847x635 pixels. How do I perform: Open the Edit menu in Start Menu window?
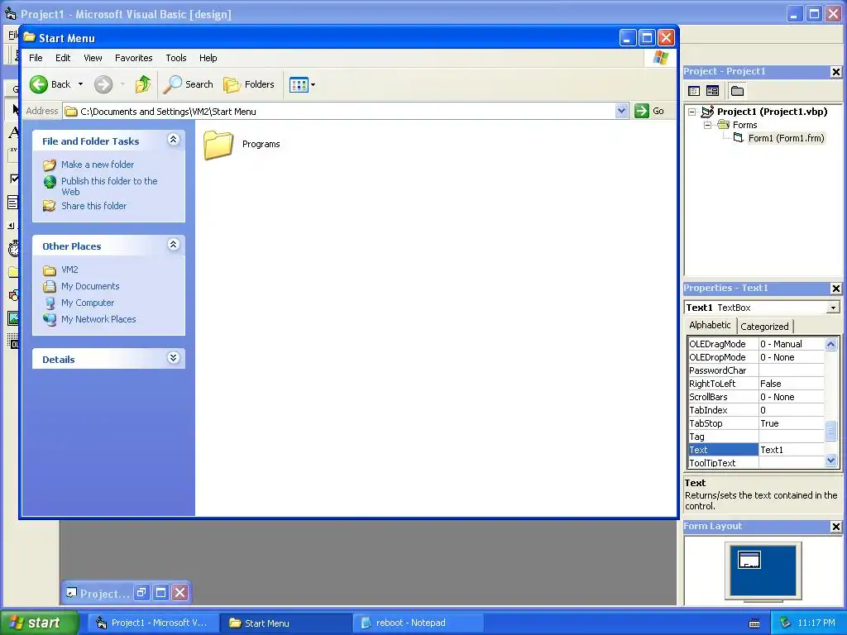pos(63,58)
